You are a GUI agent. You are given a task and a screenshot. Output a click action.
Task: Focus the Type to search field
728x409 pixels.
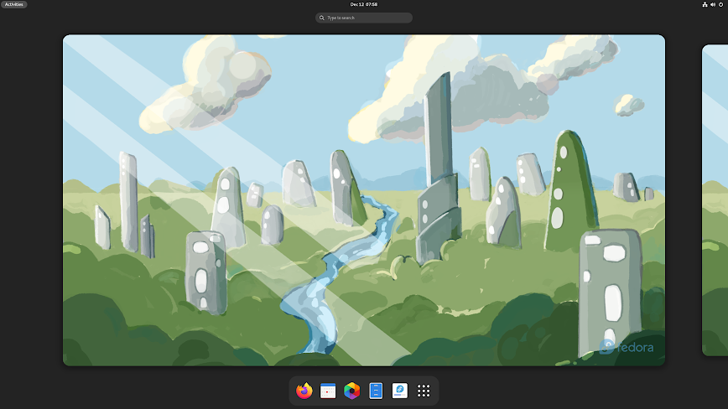[x=364, y=18]
